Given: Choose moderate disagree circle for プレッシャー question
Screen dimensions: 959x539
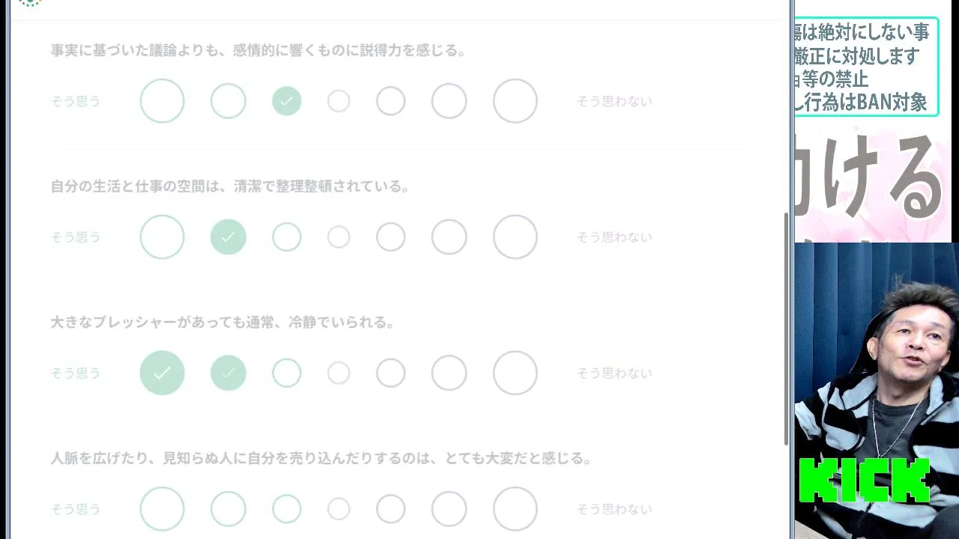Looking at the screenshot, I should pyautogui.click(x=450, y=373).
